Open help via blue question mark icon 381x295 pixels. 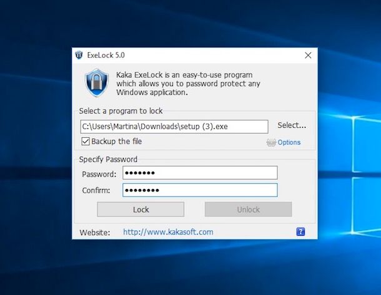300,231
